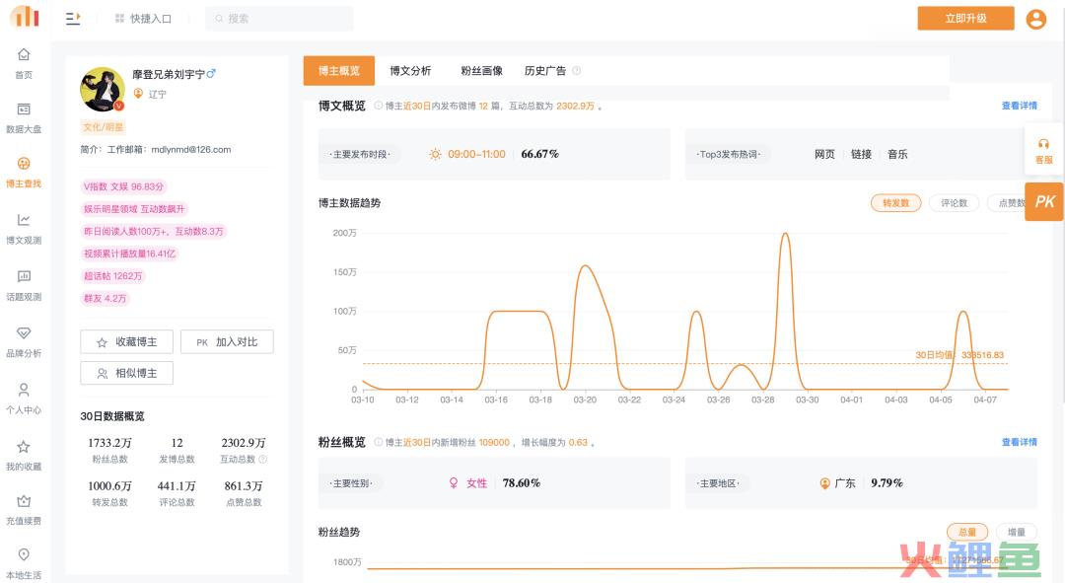Image resolution: width=1065 pixels, height=583 pixels.
Task: Click the 客服 headset support icon
Action: (x=1043, y=145)
